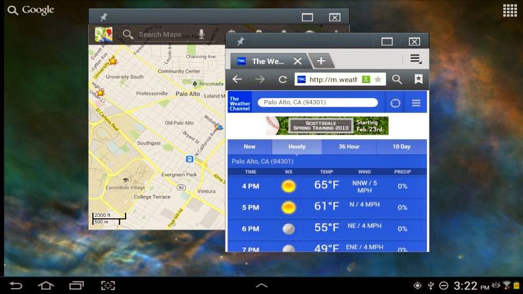523x294 pixels.
Task: Tap the Rinconada park tree marker
Action: pyautogui.click(x=195, y=84)
